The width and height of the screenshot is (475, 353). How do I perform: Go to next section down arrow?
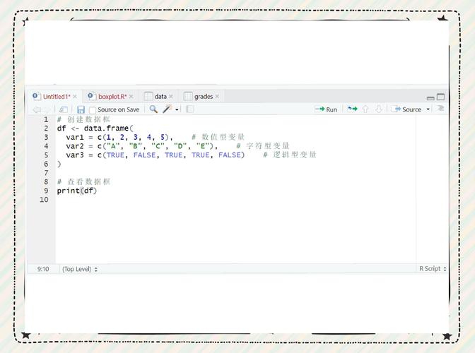coord(379,109)
